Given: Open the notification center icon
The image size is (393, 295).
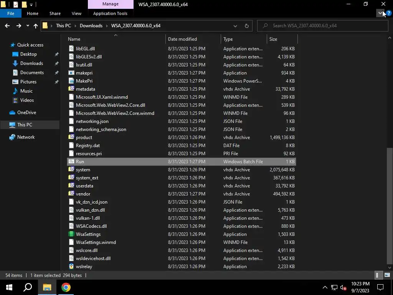Looking at the screenshot, I should [380, 287].
